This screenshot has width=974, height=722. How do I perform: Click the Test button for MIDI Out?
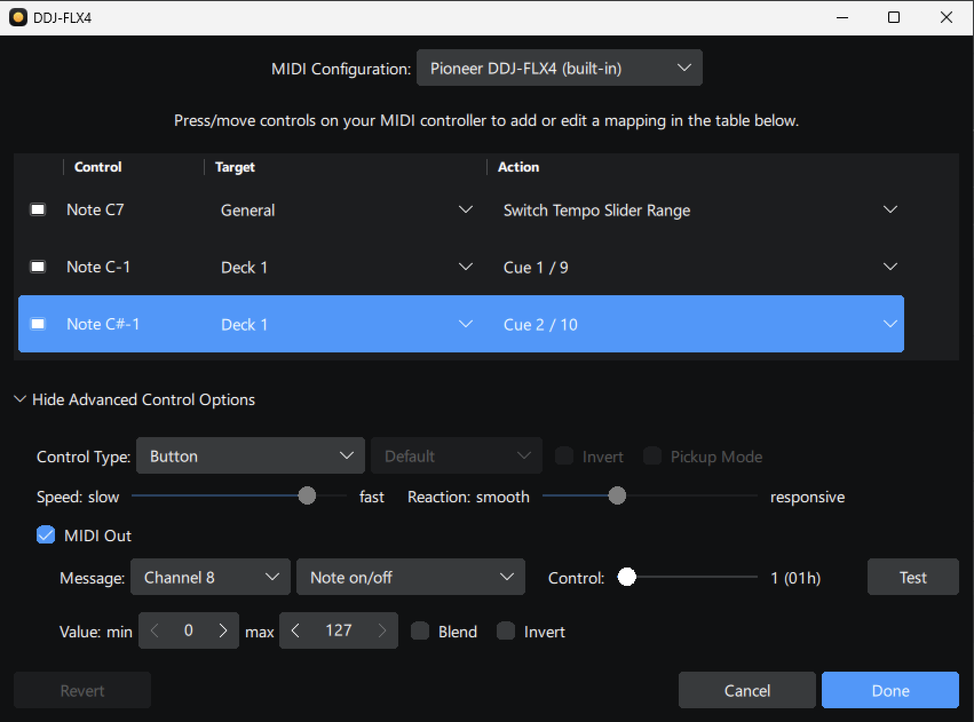pyautogui.click(x=912, y=577)
